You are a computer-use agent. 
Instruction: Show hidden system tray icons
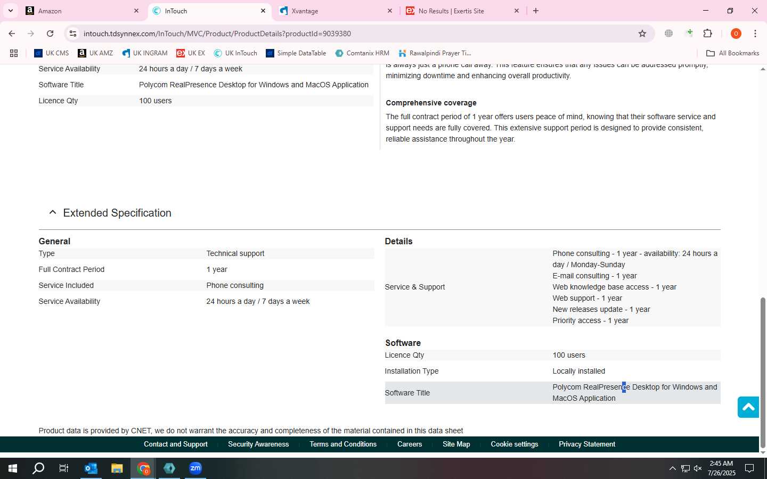click(x=672, y=468)
